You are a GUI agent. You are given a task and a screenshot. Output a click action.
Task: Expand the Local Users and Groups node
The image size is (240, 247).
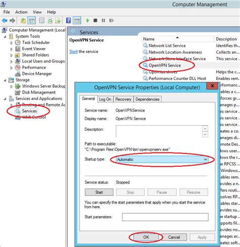click(12, 62)
